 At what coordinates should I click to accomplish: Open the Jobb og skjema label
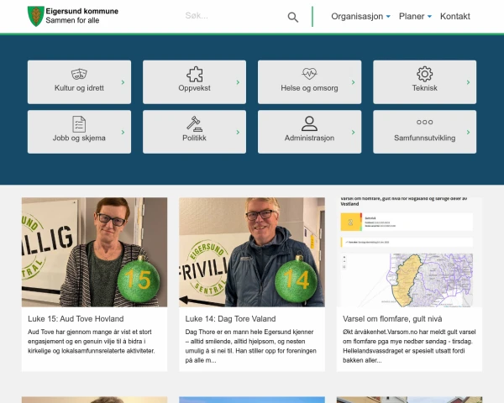point(79,138)
